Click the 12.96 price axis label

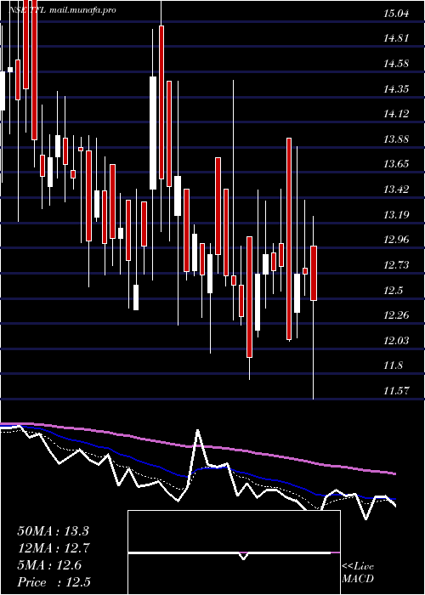pos(396,240)
